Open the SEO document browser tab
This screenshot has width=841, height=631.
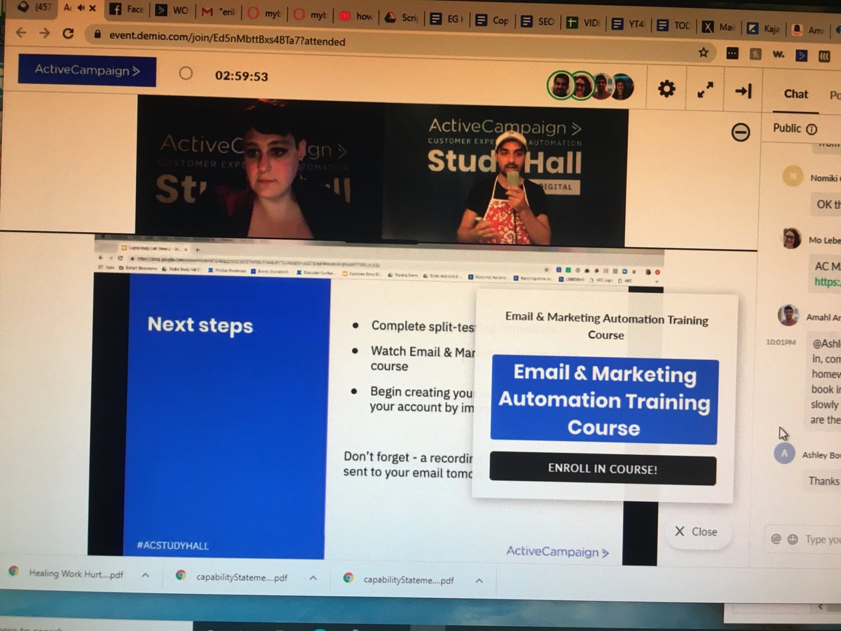pos(538,22)
